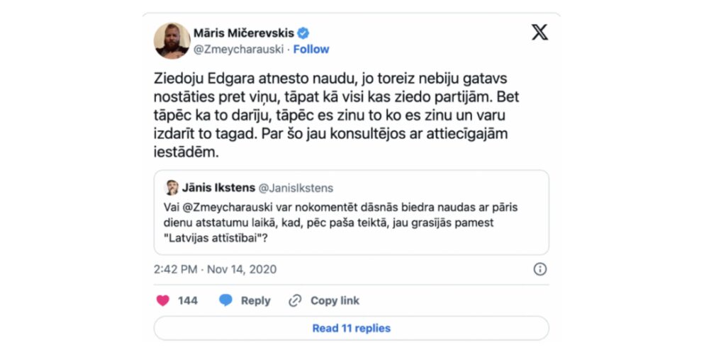
Task: Click the @JanisIkstens handle
Action: [x=296, y=188]
